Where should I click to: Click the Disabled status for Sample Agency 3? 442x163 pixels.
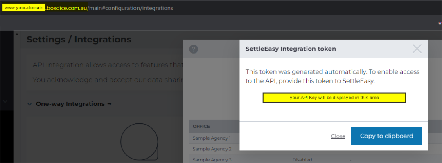[x=302, y=160]
